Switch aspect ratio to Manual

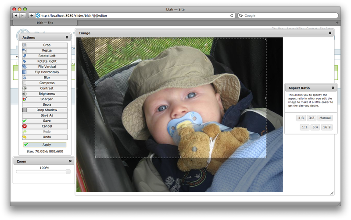click(x=325, y=118)
